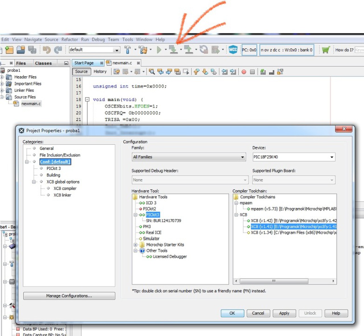Viewport: 364px width, 336px height.
Task: Open the Refactor menu
Action: pos(70,40)
